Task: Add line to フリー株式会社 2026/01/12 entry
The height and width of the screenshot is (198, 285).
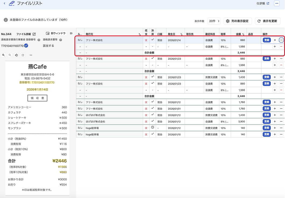Action: [275, 102]
